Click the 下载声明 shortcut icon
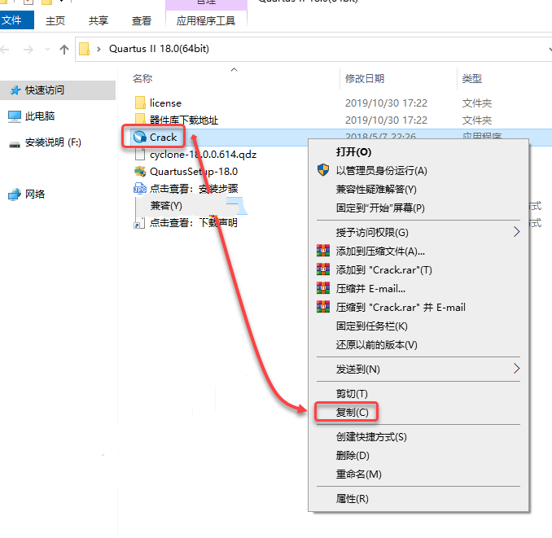552x538 pixels. pos(139,223)
